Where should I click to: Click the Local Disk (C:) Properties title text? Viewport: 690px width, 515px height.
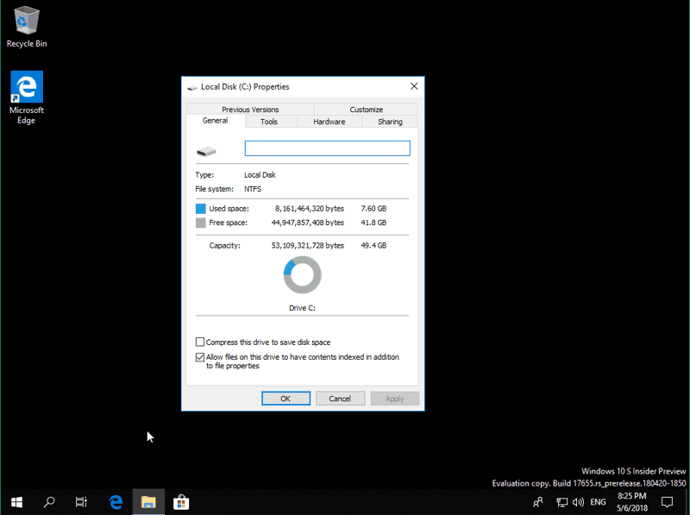[245, 87]
